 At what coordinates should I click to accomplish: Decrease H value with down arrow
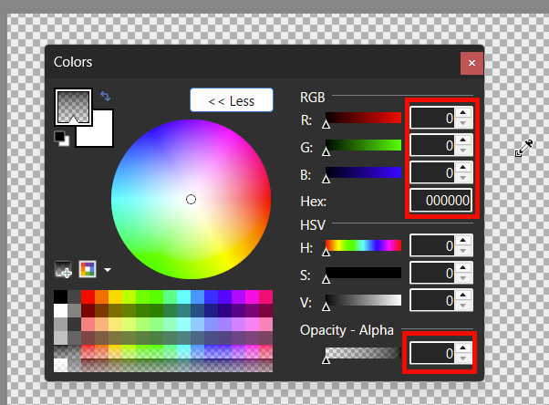click(463, 251)
